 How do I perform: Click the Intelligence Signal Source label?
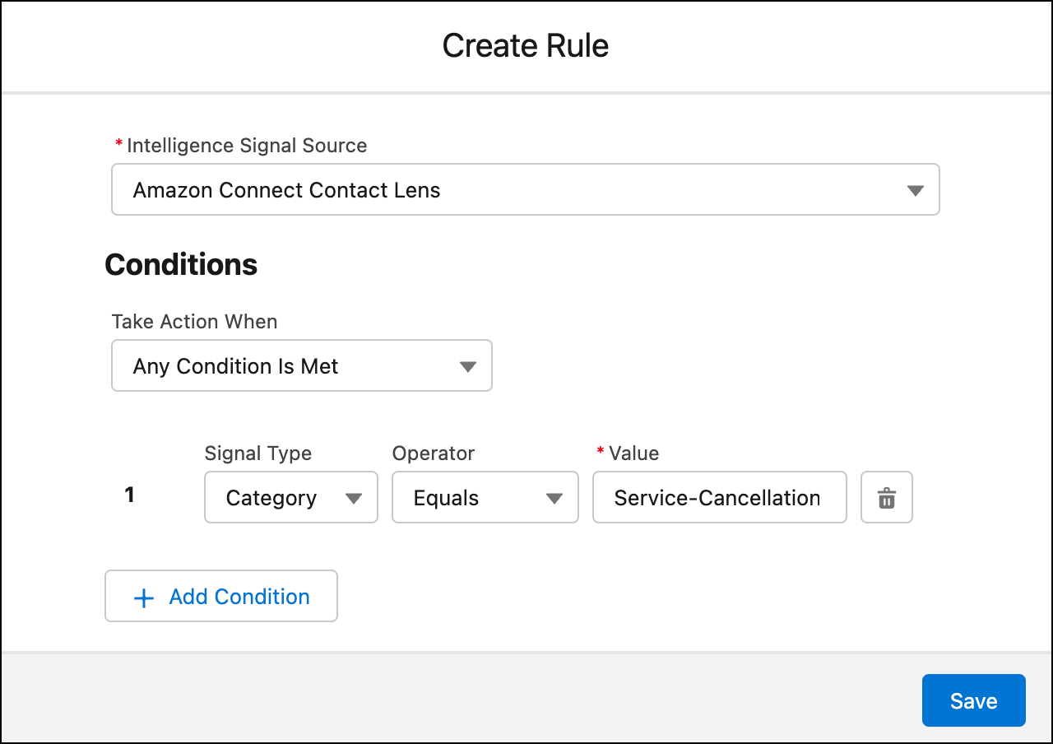247,146
